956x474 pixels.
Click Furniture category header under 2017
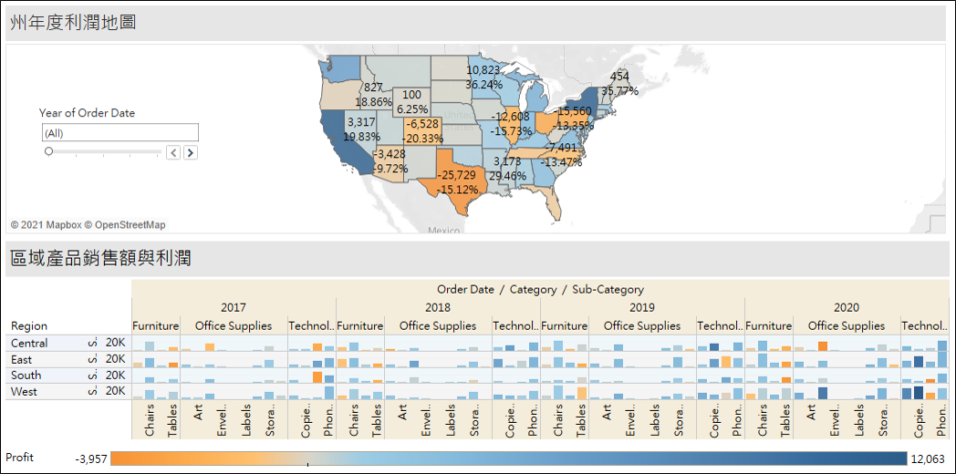(155, 325)
